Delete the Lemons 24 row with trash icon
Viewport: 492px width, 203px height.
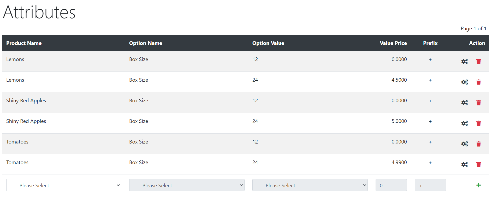point(478,82)
